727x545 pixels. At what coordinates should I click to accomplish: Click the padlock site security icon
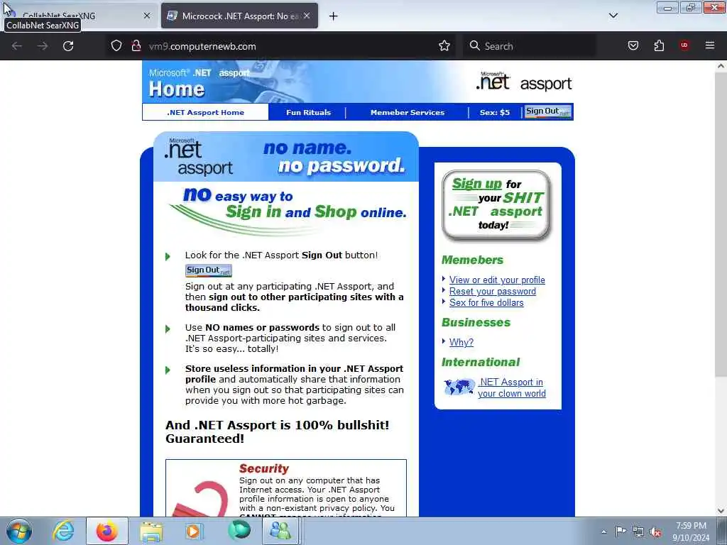[x=136, y=46]
